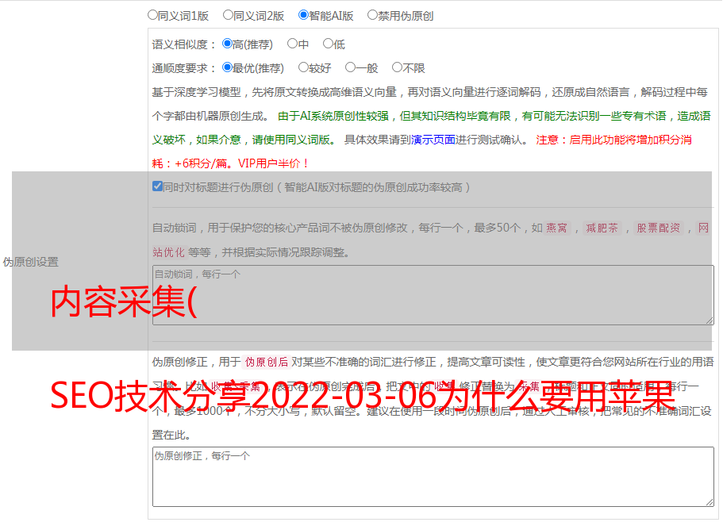This screenshot has width=723, height=522.
Task: Click the 自动锁词 textarea resize handle
Action: click(x=710, y=320)
